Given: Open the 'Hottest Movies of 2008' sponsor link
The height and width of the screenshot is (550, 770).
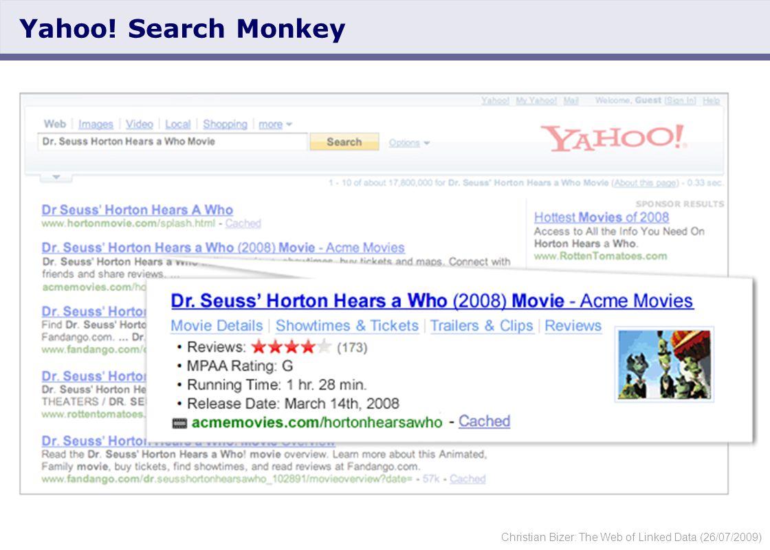Looking at the screenshot, I should (602, 217).
